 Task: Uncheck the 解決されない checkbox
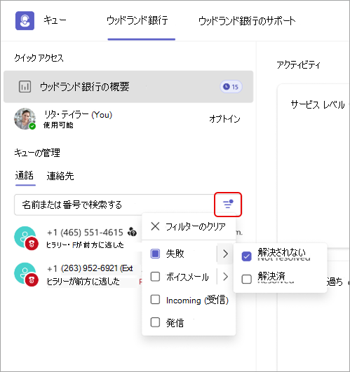pos(246,256)
